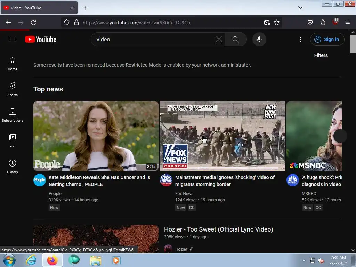The width and height of the screenshot is (356, 267).
Task: Bookmark this page with star icon
Action: point(276,23)
